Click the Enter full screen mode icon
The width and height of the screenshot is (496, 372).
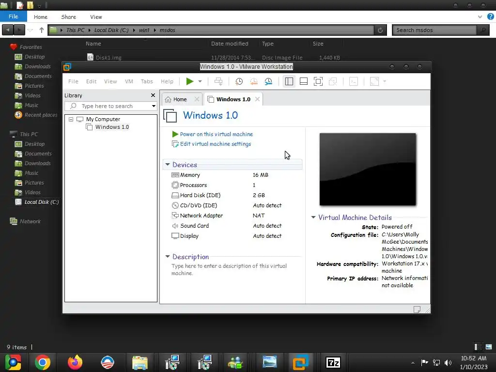tap(318, 81)
